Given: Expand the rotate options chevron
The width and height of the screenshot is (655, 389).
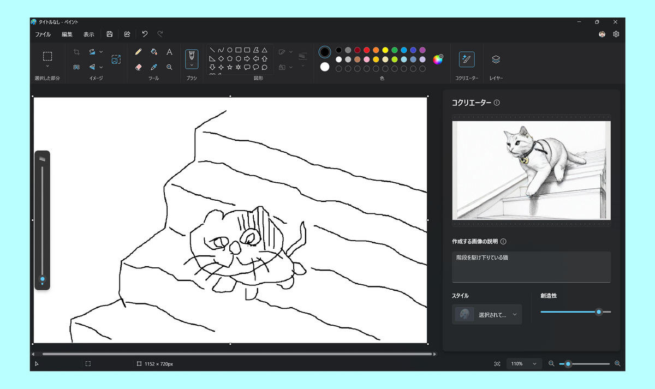Looking at the screenshot, I should point(102,52).
